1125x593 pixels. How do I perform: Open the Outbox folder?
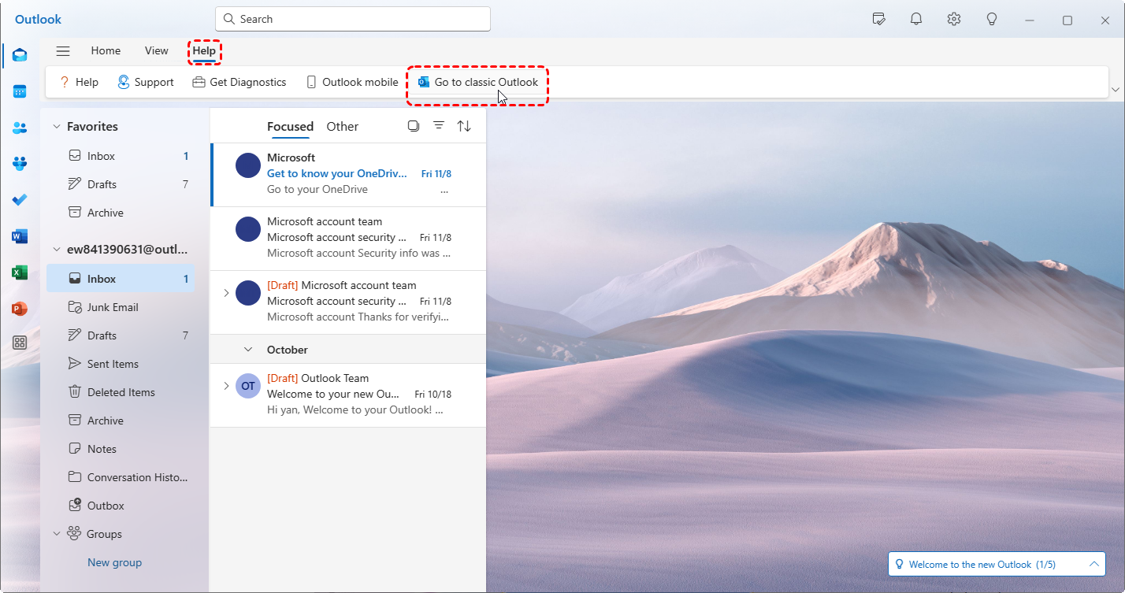(x=121, y=506)
